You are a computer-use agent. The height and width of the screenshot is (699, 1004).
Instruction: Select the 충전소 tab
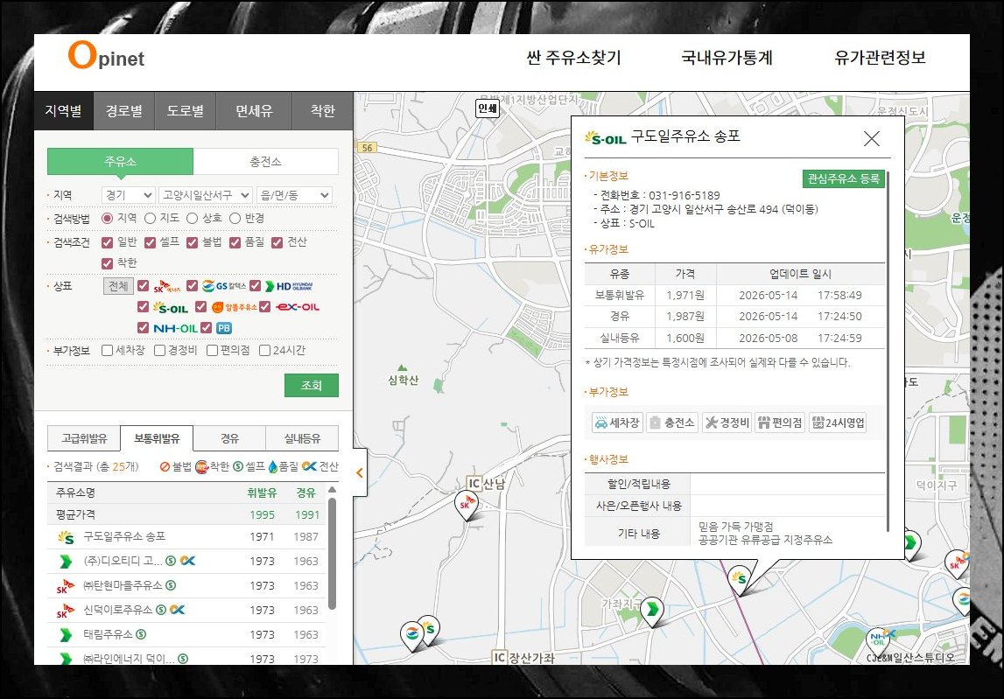(x=266, y=161)
